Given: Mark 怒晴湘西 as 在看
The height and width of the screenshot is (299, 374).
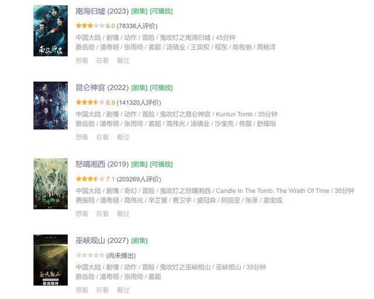Looking at the screenshot, I should coord(102,214).
